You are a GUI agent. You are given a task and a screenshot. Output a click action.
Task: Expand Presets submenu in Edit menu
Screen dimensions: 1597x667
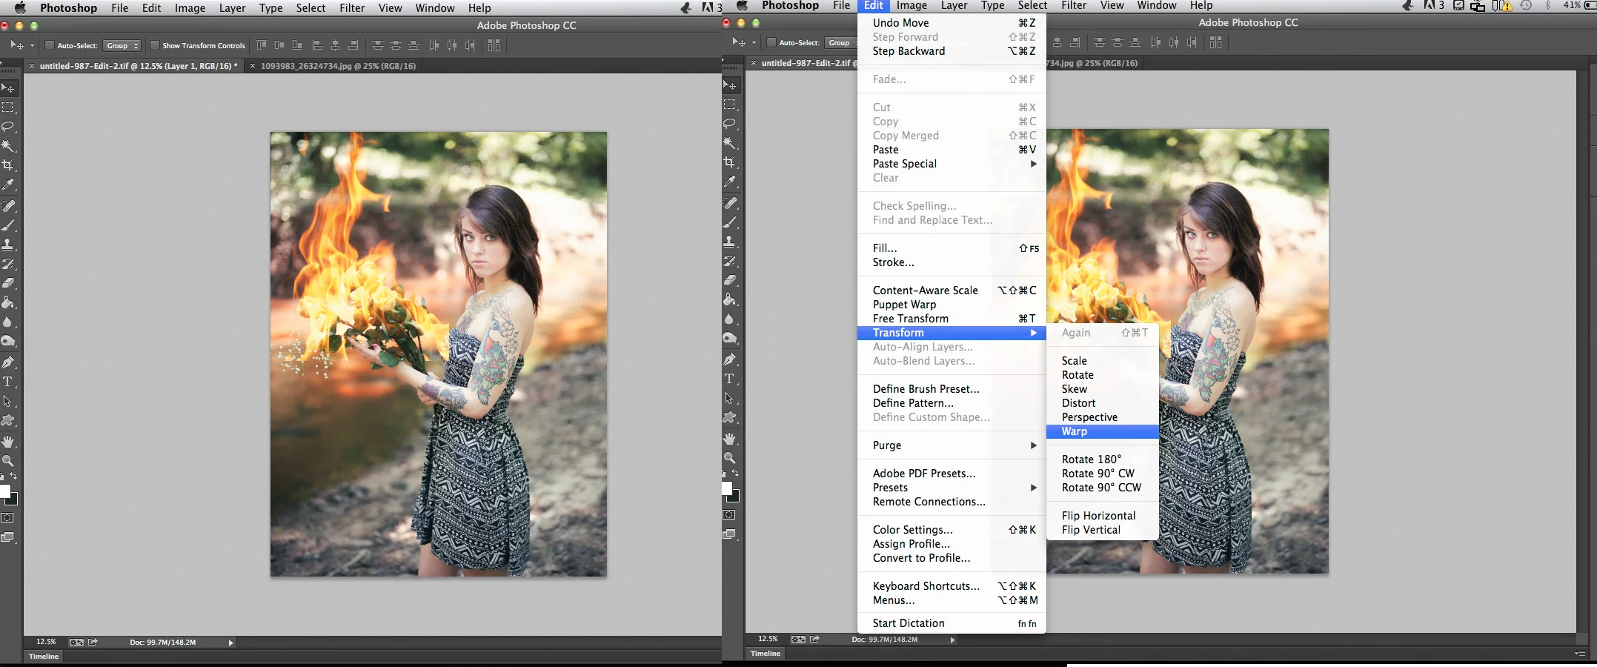tap(952, 488)
